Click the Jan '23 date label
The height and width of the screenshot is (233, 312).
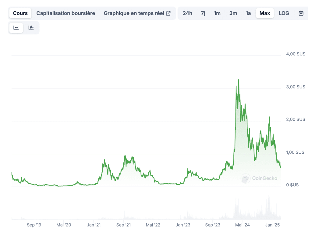coord(183,225)
